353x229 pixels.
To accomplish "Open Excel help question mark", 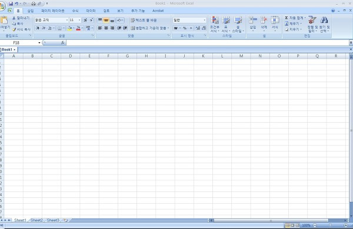I will [x=333, y=11].
